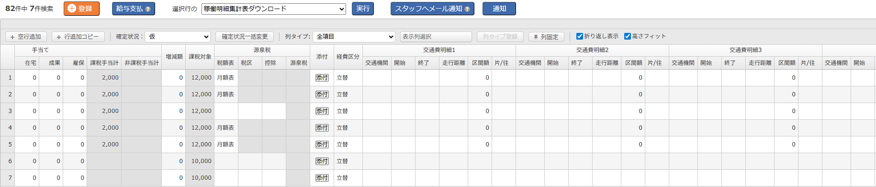
Task: Click the 控除 column header
Action: [x=274, y=63]
